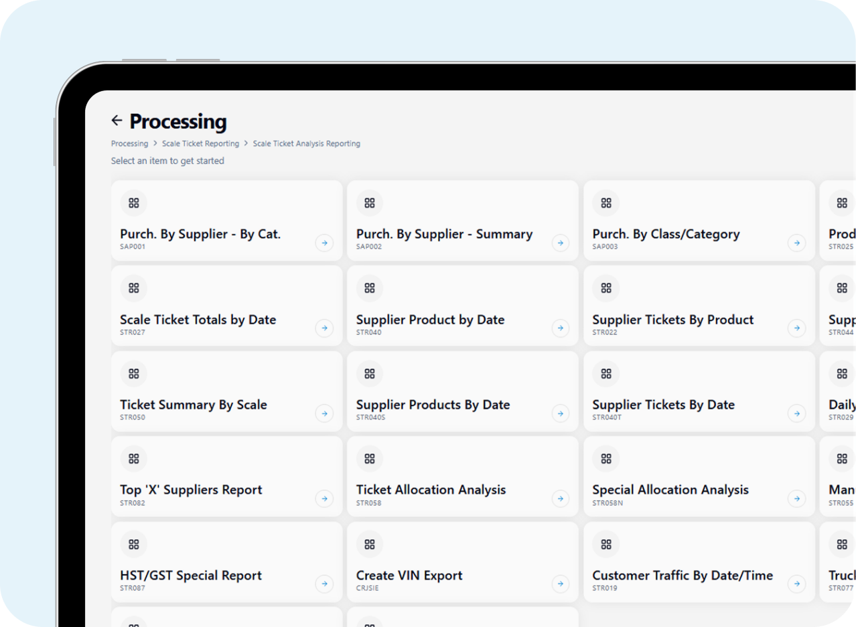The width and height of the screenshot is (856, 627).
Task: Select the Top 'X' Suppliers Report title
Action: pyautogui.click(x=191, y=490)
